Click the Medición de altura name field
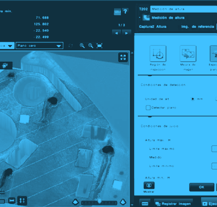The image size is (217, 207). click(x=183, y=9)
